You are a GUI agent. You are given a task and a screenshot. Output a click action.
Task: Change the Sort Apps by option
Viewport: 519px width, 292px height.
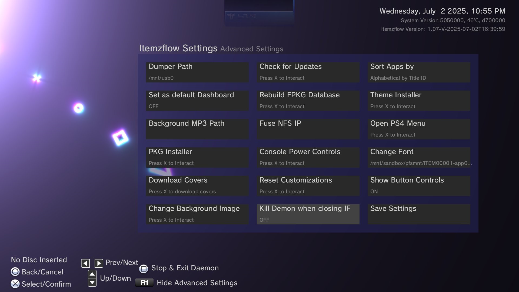pos(419,72)
